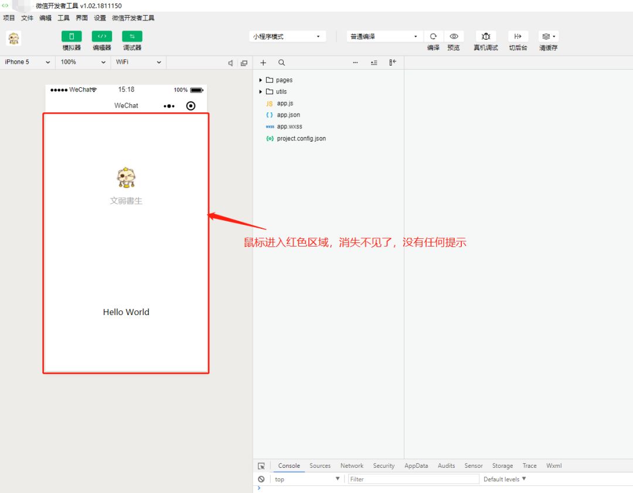Image resolution: width=633 pixels, height=493 pixels.
Task: Switch to the Network tab
Action: [x=352, y=465]
